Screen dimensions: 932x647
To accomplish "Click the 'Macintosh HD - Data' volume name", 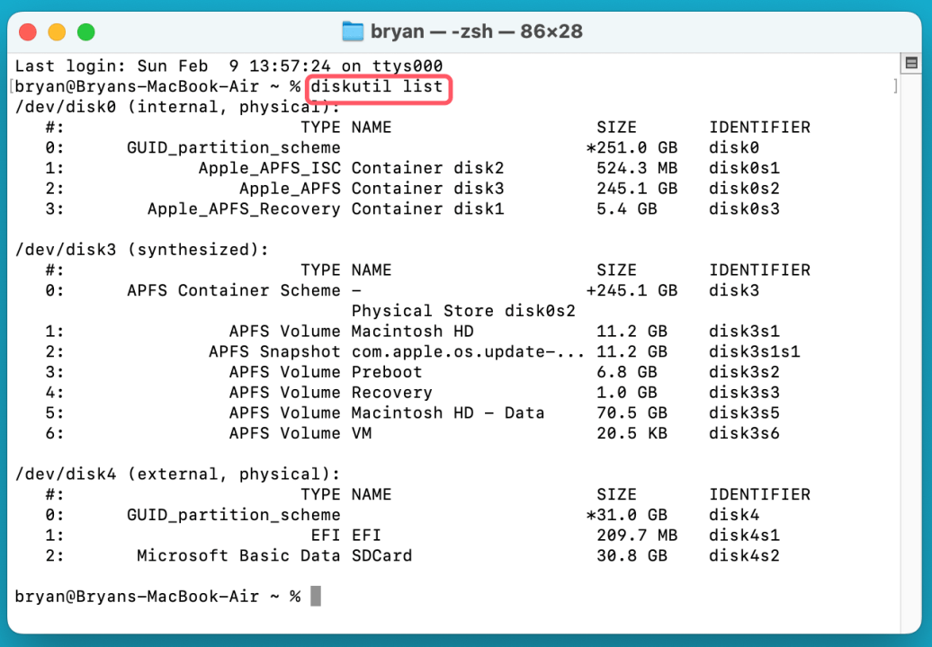I will coord(447,412).
